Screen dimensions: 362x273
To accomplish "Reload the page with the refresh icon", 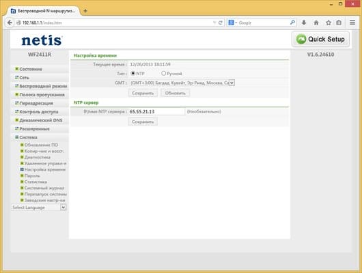I will click(221, 23).
